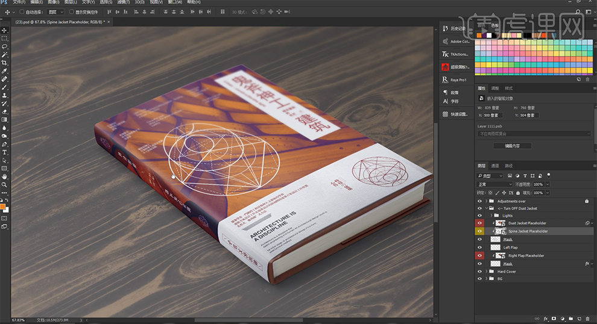Open the layer filter type dropdown
Screen dimensions: 597x324
click(490, 176)
